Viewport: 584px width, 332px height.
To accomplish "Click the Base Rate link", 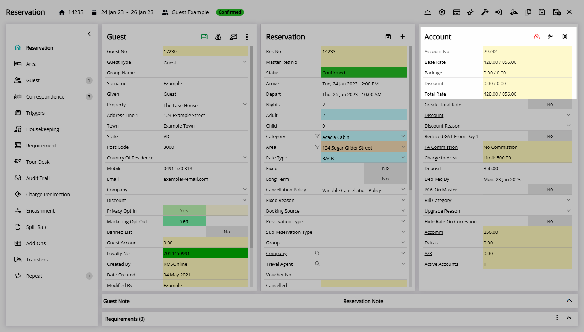I will tap(435, 62).
